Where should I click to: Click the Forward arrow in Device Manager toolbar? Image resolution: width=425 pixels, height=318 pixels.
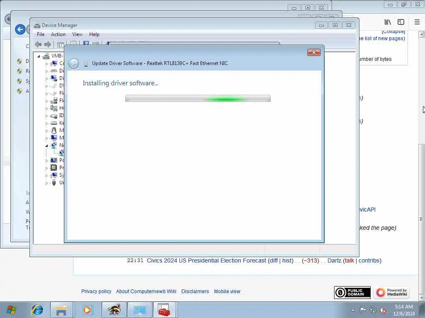pos(48,45)
